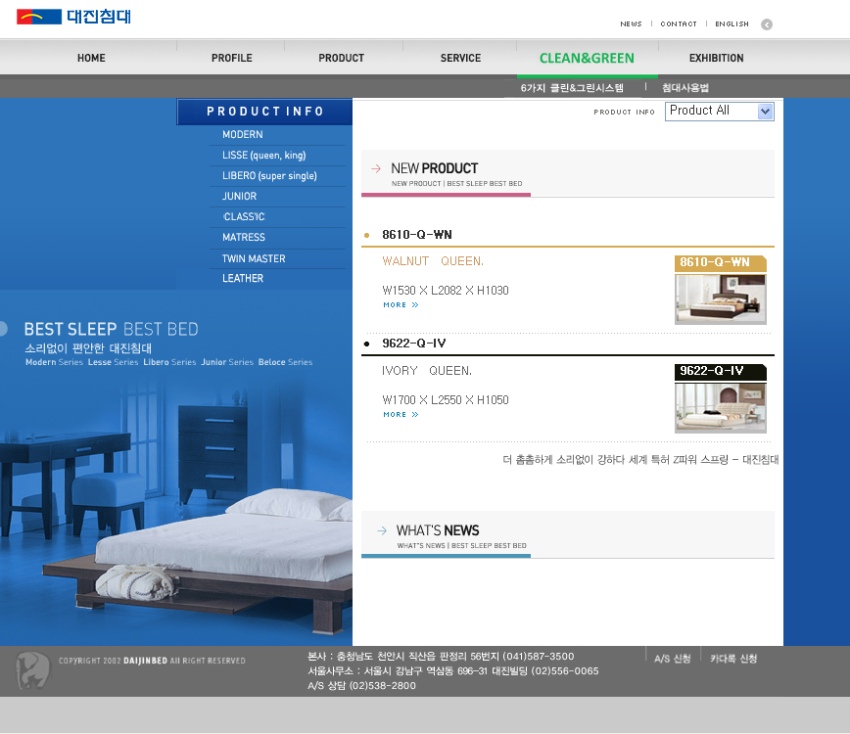
Task: Click the COPYRIGHT 2002 DAIJINBED footer text
Action: click(152, 661)
